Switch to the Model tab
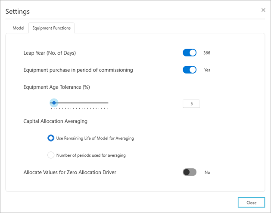The height and width of the screenshot is (213, 271). [19, 28]
